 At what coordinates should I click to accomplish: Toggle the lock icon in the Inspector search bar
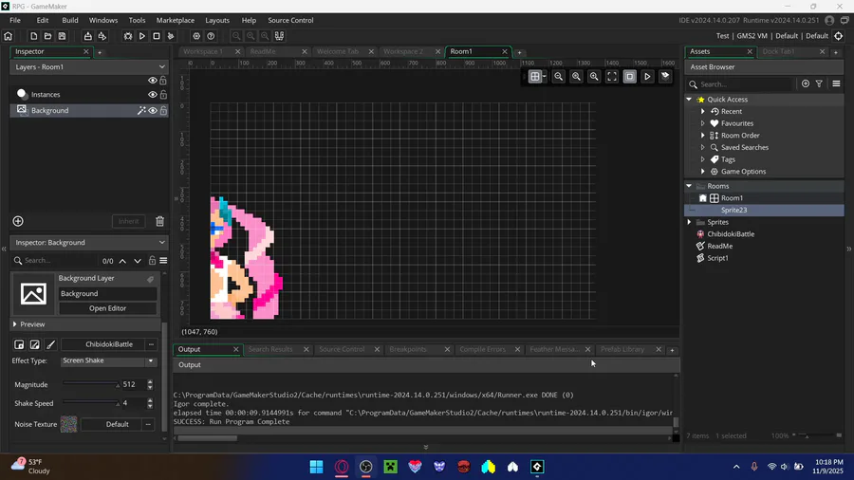[153, 261]
